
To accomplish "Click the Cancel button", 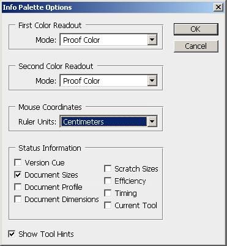I will click(196, 46).
